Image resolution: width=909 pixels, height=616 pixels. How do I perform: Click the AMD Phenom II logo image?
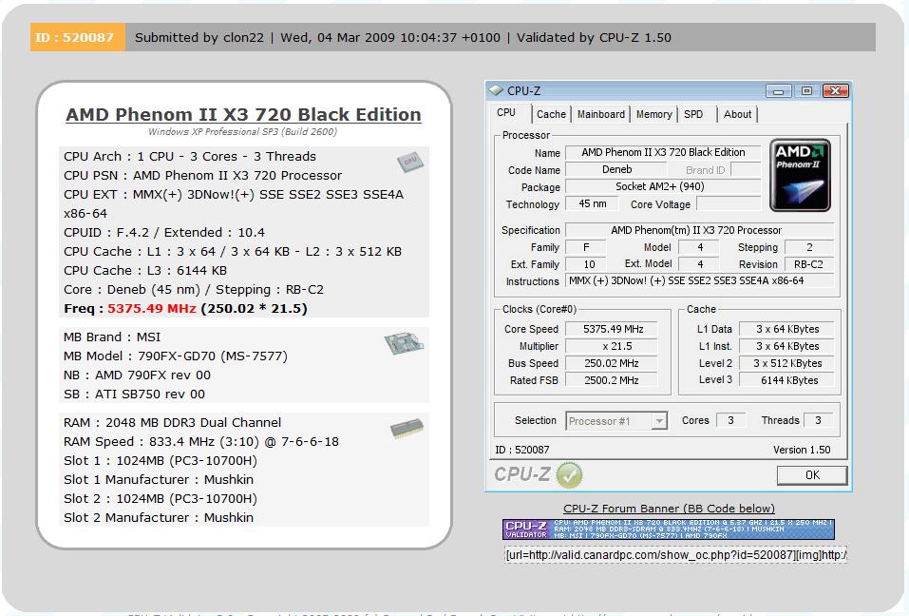point(800,175)
